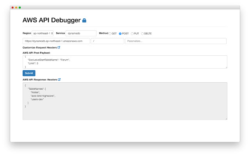Click the Parameters input field
The width and height of the screenshot is (250, 156).
[x=176, y=41]
